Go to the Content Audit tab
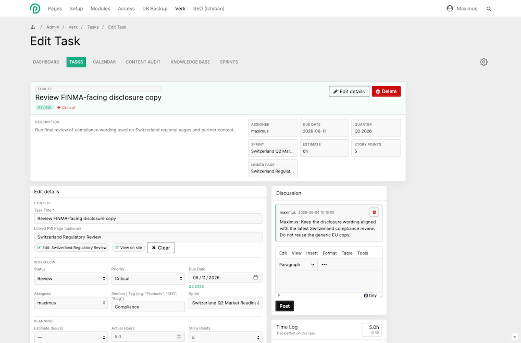Image resolution: width=521 pixels, height=343 pixels. tap(143, 62)
